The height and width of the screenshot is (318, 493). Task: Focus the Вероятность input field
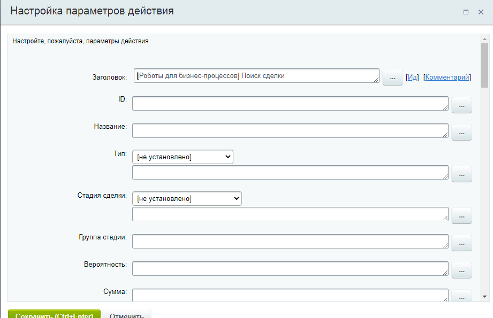[289, 268]
